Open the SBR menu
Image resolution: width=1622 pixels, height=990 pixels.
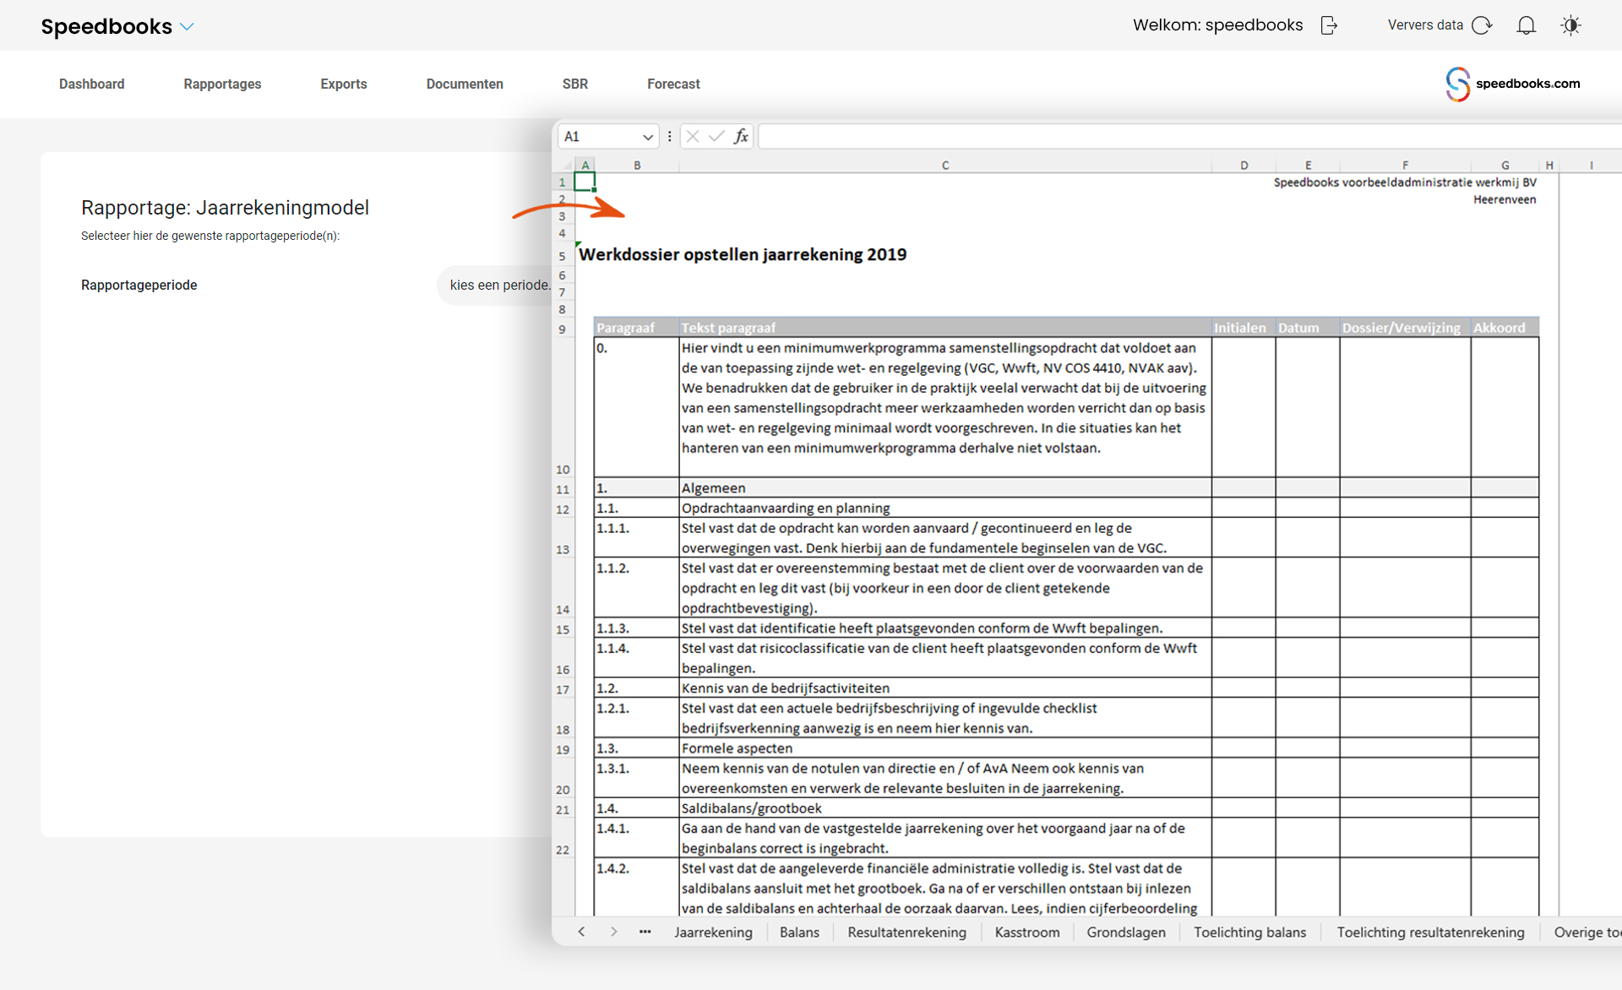click(x=575, y=84)
